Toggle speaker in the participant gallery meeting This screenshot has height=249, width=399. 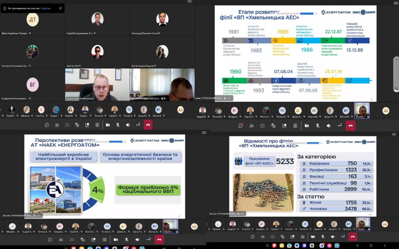tap(128, 125)
